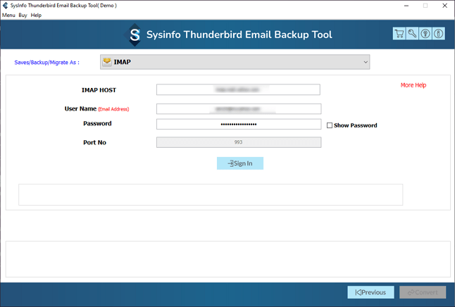Click the key activation icon
Image resolution: width=455 pixels, height=307 pixels.
point(412,34)
